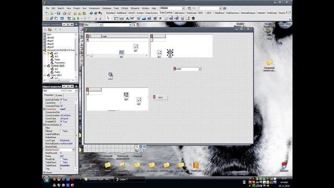Toggle the TableDirect False checkbox
Viewport: 334px width, 188px height.
pyautogui.click(x=62, y=162)
